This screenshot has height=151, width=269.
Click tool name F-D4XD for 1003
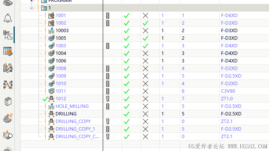[229, 46]
